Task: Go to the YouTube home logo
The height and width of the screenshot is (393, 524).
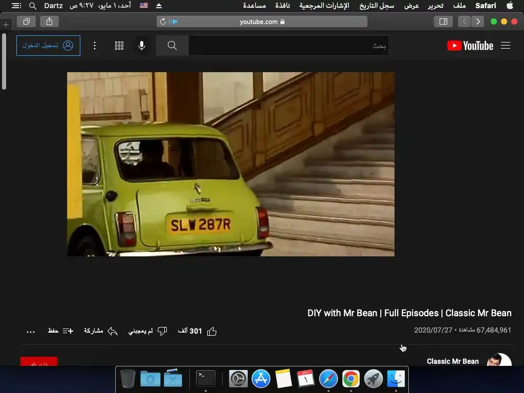Action: tap(470, 46)
